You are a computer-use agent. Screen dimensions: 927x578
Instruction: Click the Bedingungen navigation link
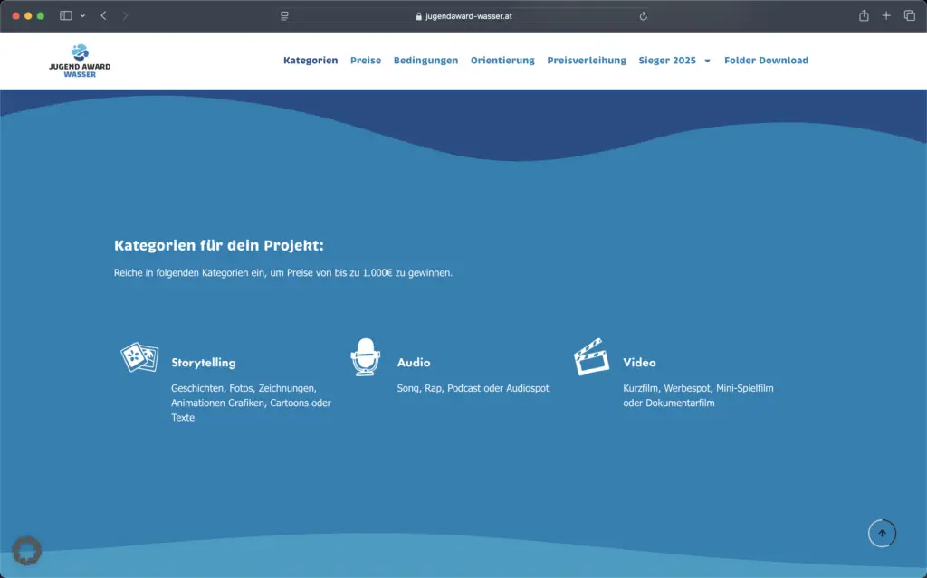coord(425,60)
